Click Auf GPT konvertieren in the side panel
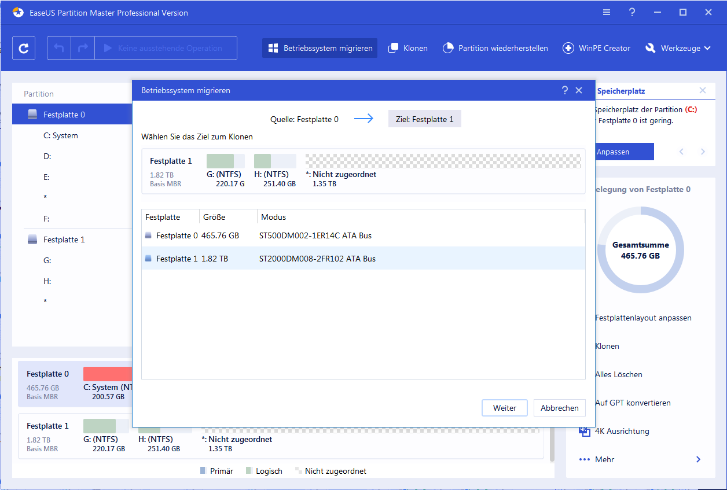 [x=633, y=403]
